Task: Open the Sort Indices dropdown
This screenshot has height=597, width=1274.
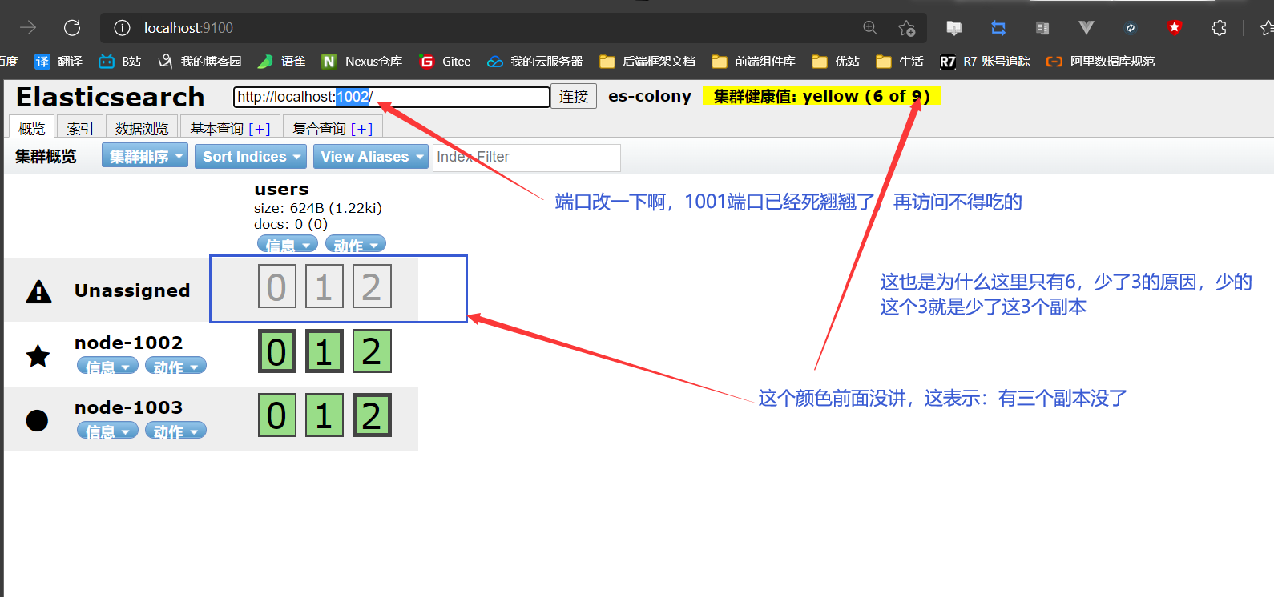Action: (251, 156)
